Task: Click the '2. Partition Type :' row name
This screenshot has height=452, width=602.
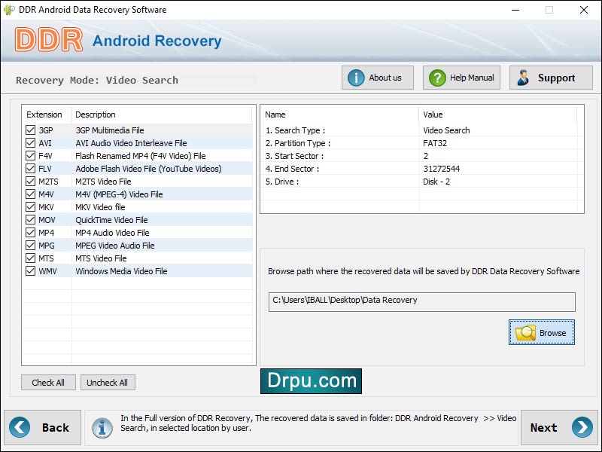Action: pyautogui.click(x=298, y=143)
